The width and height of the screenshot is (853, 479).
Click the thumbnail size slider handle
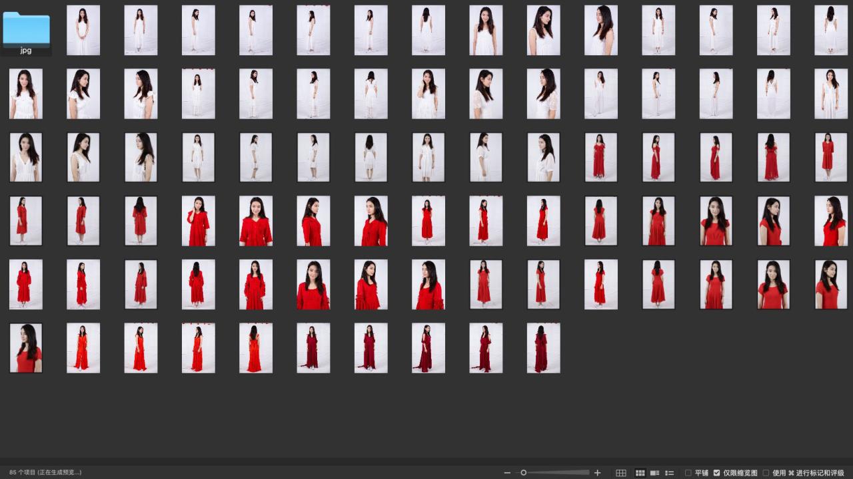pyautogui.click(x=524, y=473)
